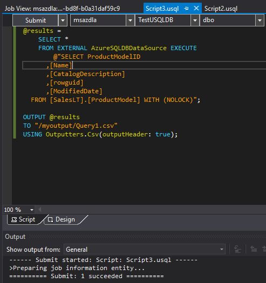Click the Design tab icon

click(50, 219)
